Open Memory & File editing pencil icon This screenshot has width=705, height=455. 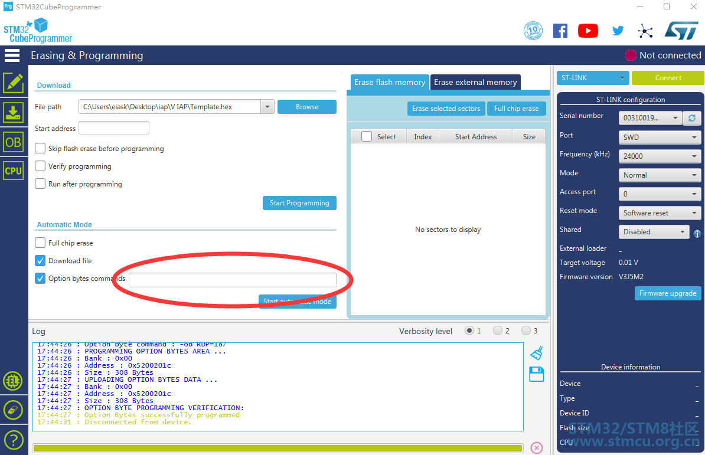pyautogui.click(x=14, y=83)
